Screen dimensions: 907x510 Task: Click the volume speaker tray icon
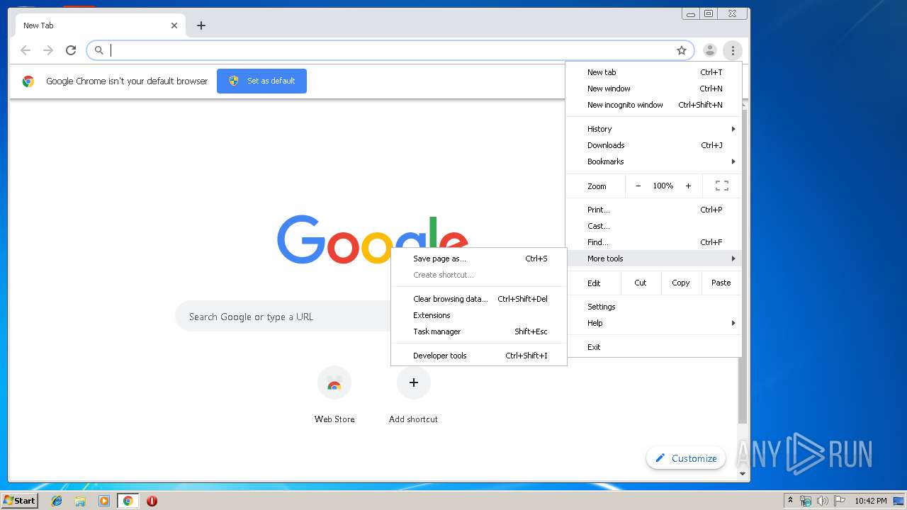822,501
